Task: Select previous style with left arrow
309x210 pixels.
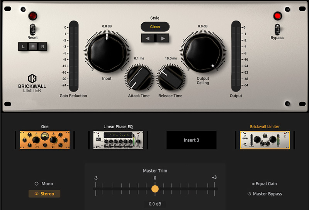Action: tap(147, 38)
